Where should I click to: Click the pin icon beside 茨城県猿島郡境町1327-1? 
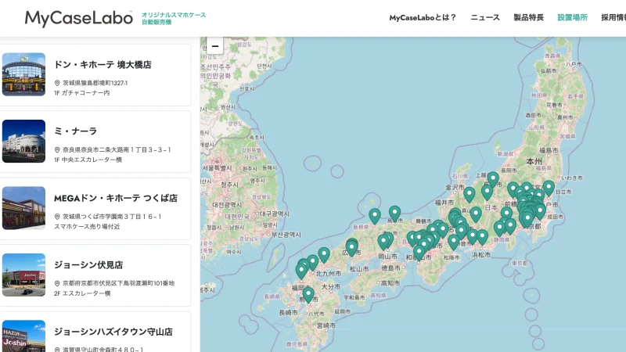57,83
